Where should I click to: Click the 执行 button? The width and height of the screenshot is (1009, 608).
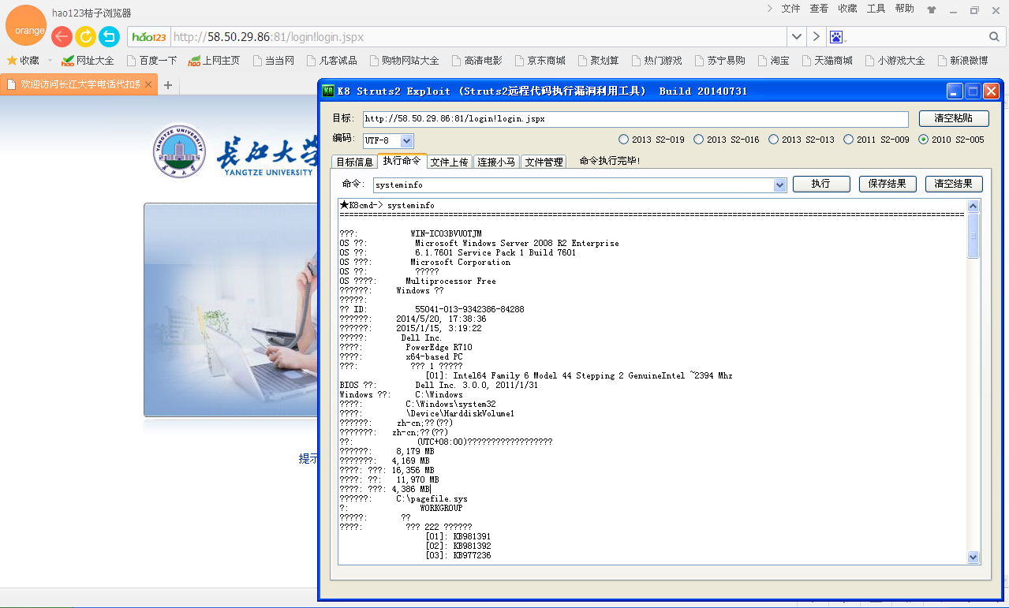[820, 184]
